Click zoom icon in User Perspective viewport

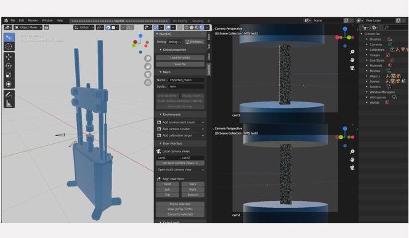pyautogui.click(x=148, y=58)
